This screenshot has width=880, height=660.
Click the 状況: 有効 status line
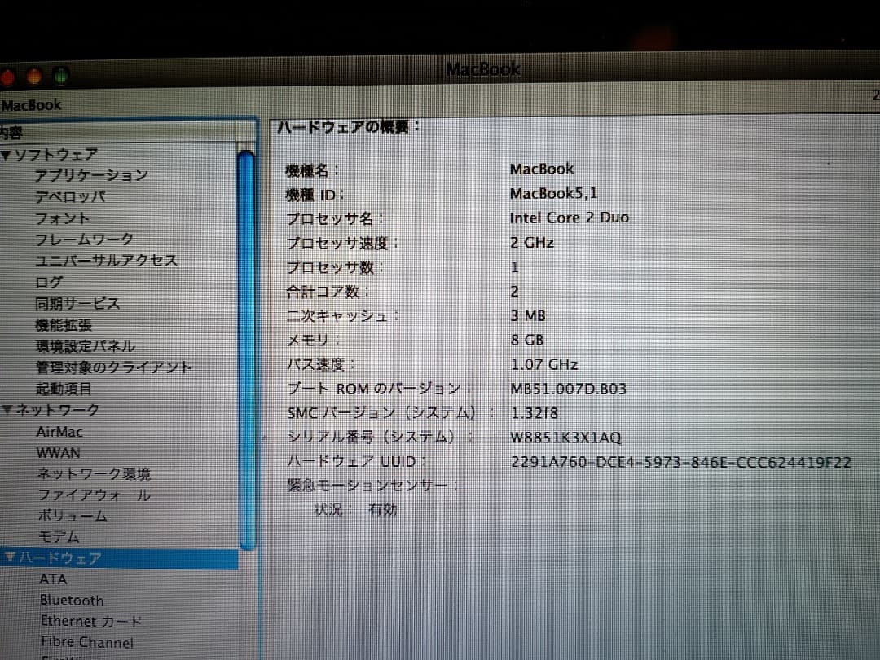pyautogui.click(x=355, y=509)
